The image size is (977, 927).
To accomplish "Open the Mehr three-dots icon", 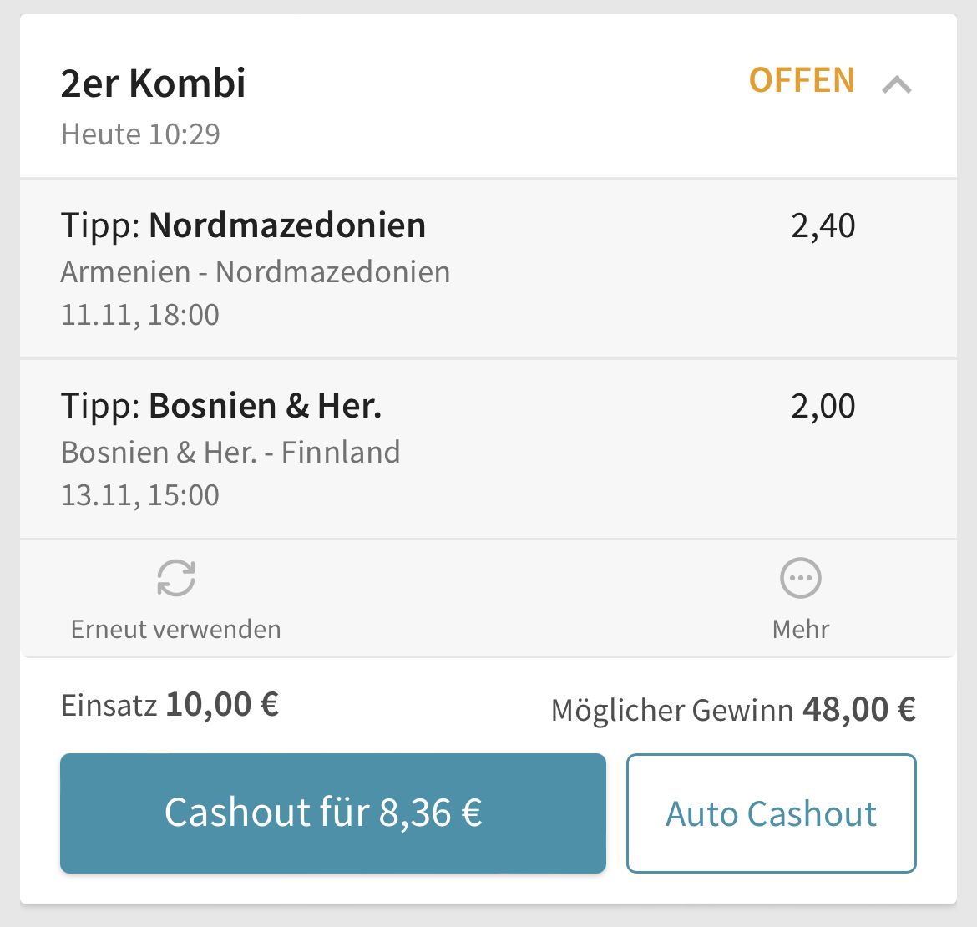I will click(801, 578).
